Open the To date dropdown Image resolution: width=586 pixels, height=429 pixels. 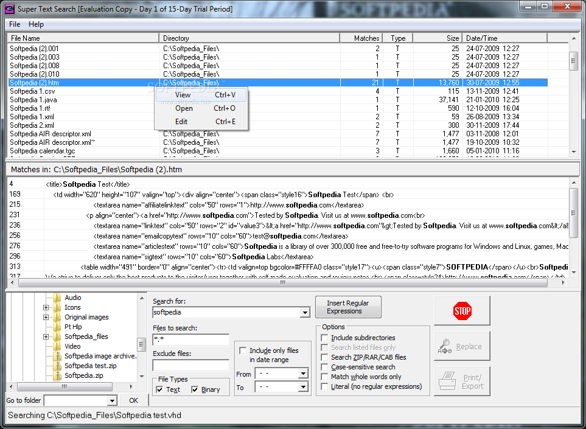tap(303, 387)
